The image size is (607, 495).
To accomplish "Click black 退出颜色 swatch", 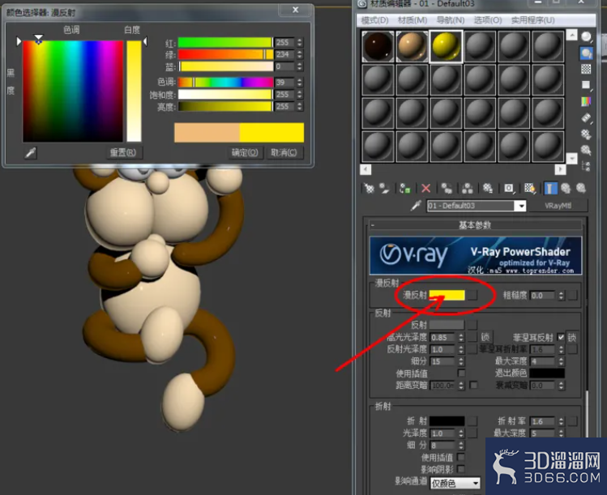I will click(546, 373).
